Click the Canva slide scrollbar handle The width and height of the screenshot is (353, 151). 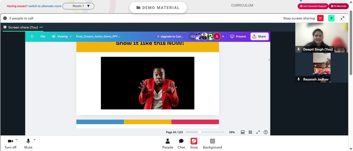point(269,60)
